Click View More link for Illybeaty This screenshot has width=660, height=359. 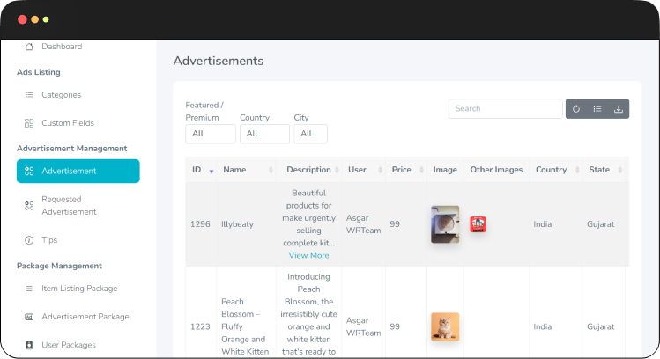coord(309,255)
